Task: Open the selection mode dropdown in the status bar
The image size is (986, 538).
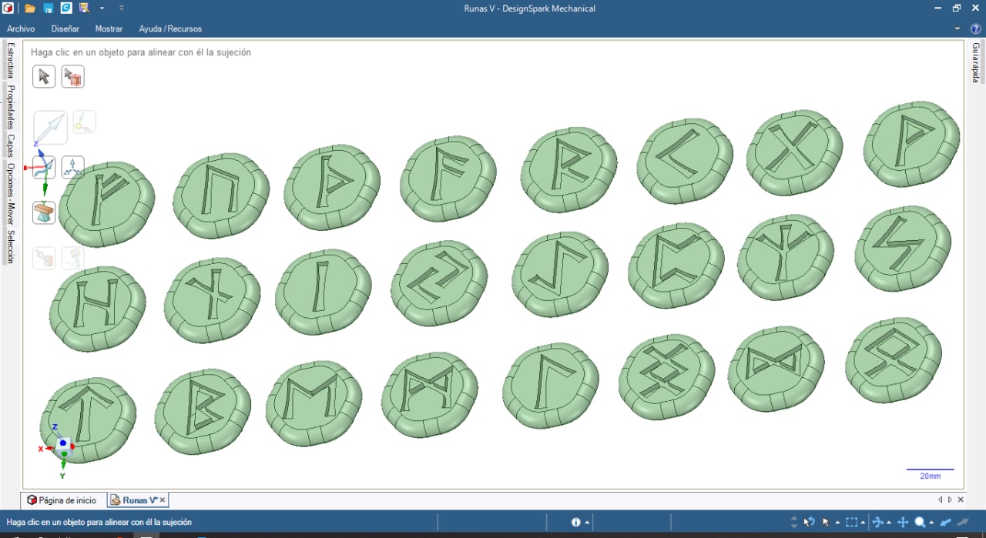Action: pyautogui.click(x=837, y=522)
